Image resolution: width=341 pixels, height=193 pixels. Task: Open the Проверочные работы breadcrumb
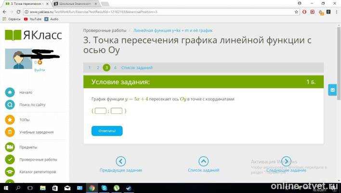[x=105, y=30]
